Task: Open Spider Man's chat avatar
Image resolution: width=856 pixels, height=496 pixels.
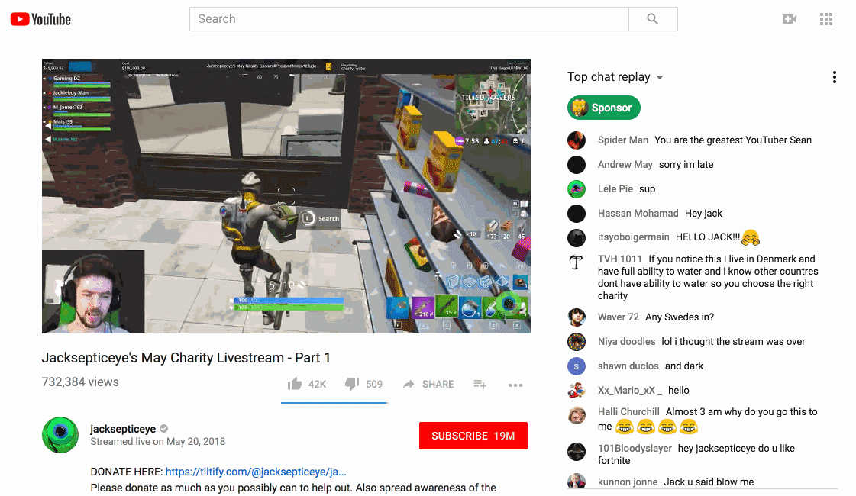Action: (577, 140)
